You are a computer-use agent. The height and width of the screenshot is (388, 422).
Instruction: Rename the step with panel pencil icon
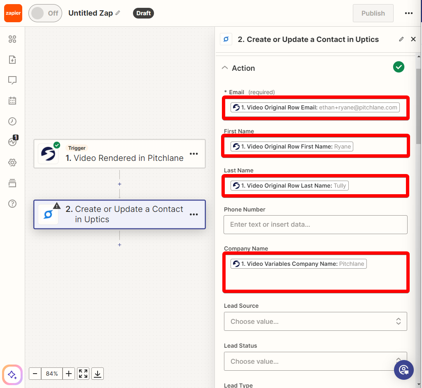pyautogui.click(x=401, y=39)
